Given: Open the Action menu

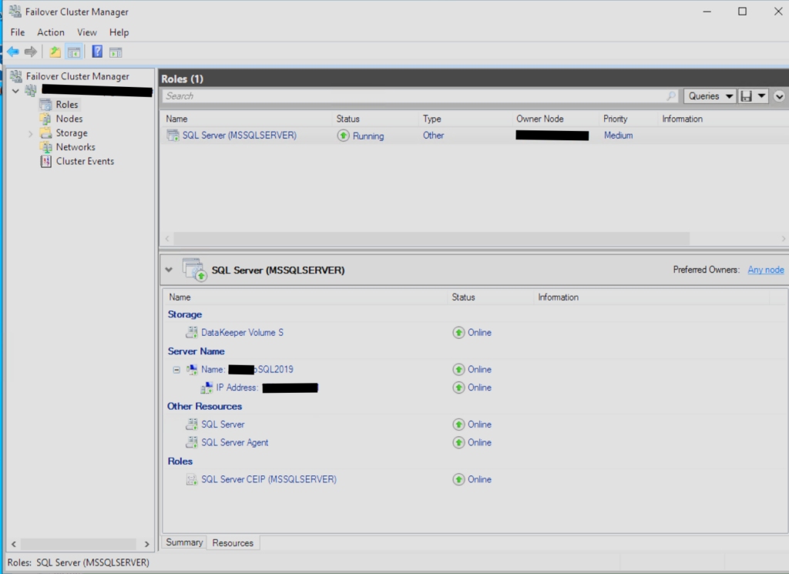Looking at the screenshot, I should tap(51, 32).
